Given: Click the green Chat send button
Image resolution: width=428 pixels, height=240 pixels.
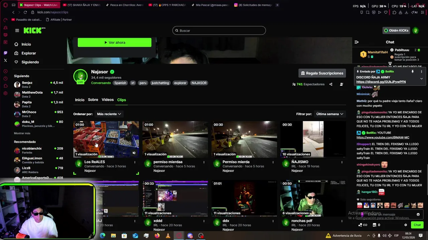Looking at the screenshot, I should click(417, 225).
